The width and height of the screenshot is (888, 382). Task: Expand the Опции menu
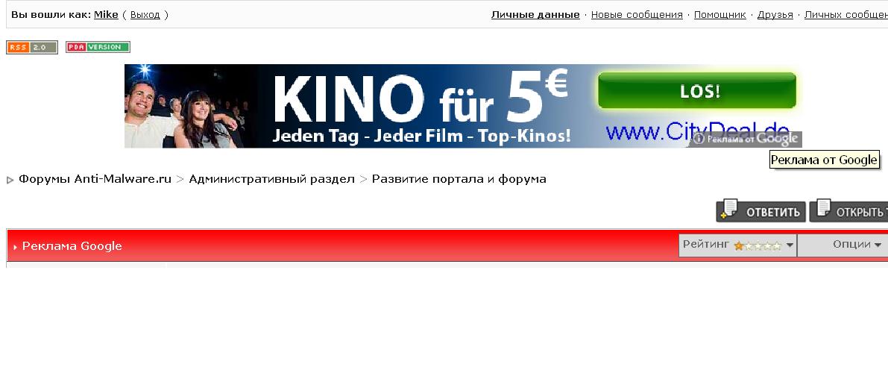(856, 245)
